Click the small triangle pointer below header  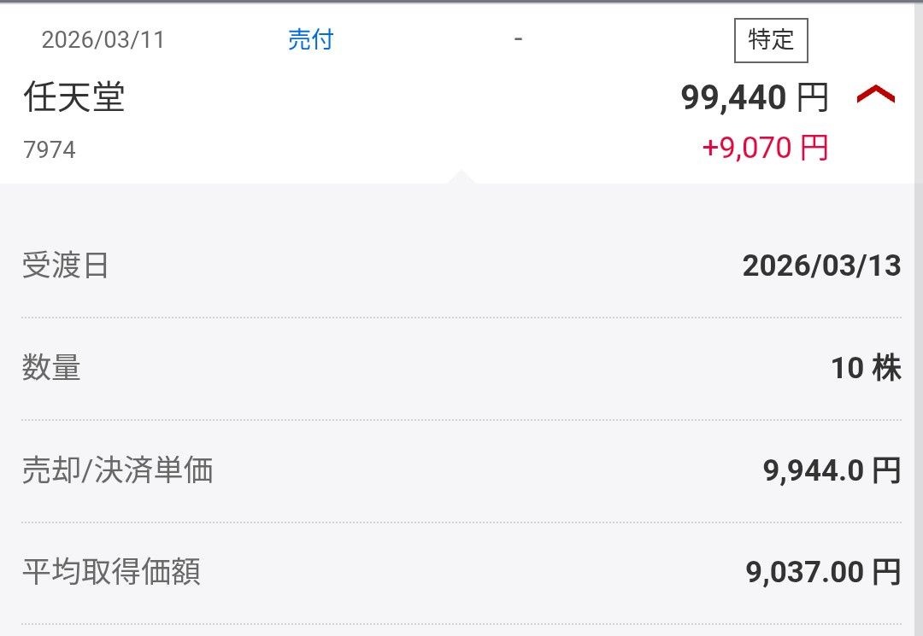(461, 177)
